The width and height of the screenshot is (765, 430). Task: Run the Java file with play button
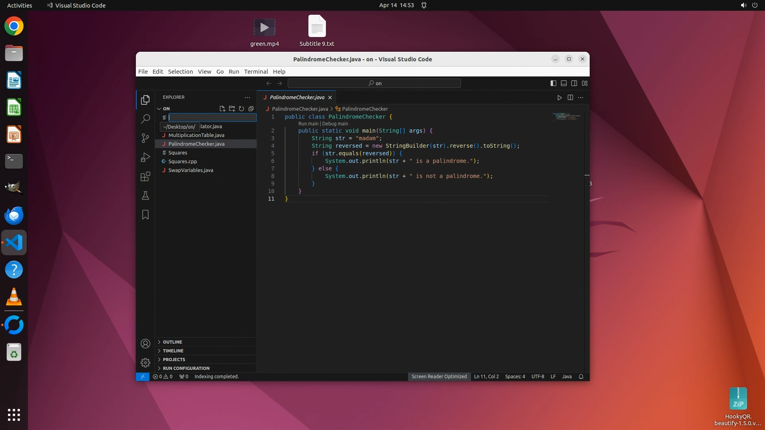(x=559, y=98)
